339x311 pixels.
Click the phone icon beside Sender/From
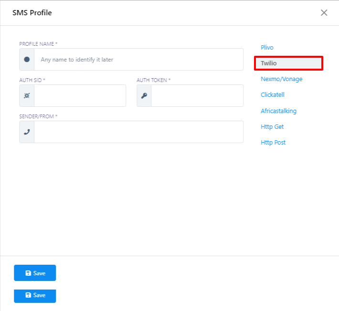pos(27,132)
